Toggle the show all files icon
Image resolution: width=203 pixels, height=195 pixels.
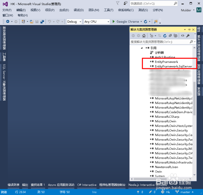coord(175,36)
